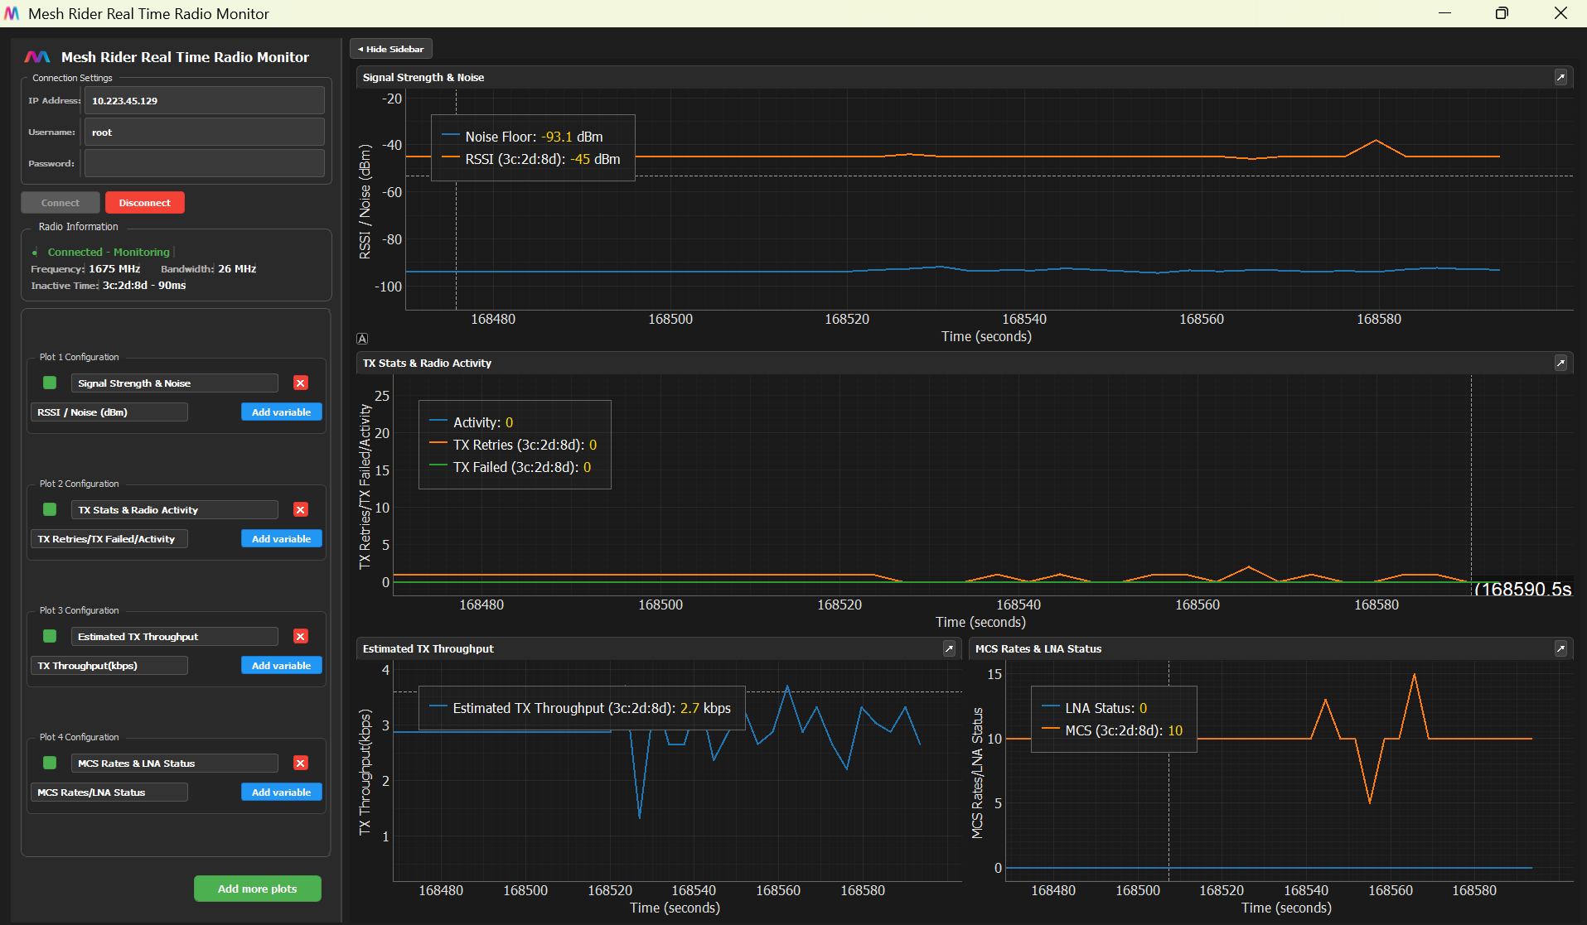
Task: Click the Mesh Rider app icon in title bar
Action: tap(12, 13)
